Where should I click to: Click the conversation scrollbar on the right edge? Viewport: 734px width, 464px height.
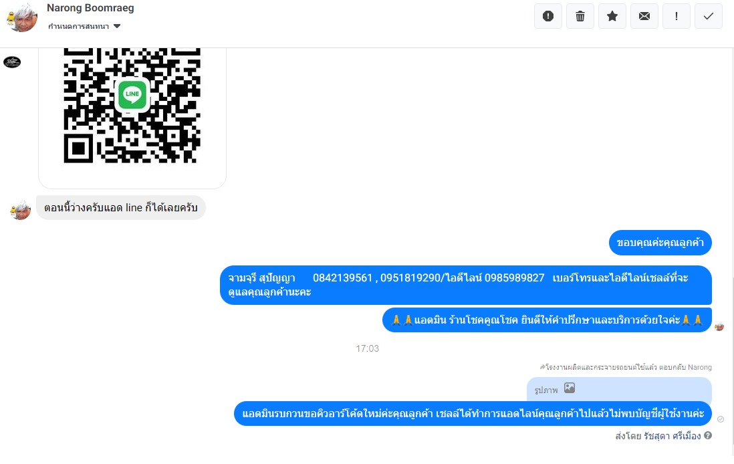pos(732,365)
